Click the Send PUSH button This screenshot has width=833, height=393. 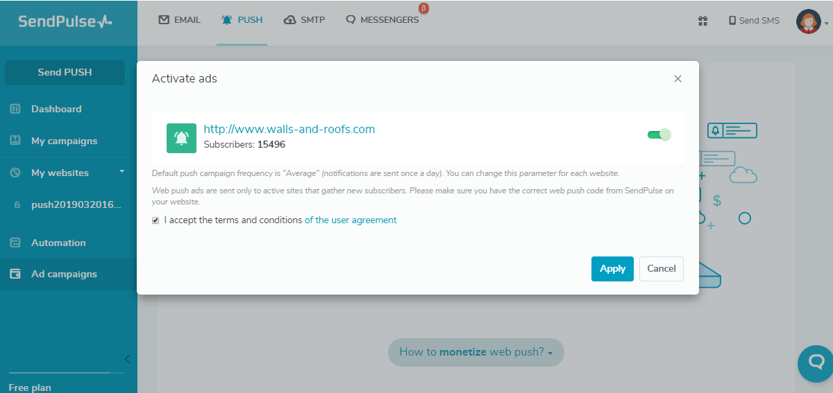tap(65, 72)
